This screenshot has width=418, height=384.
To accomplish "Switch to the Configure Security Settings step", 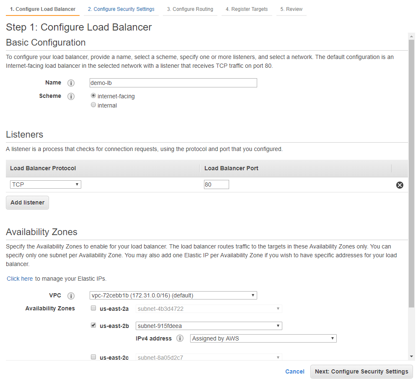I will click(x=121, y=8).
